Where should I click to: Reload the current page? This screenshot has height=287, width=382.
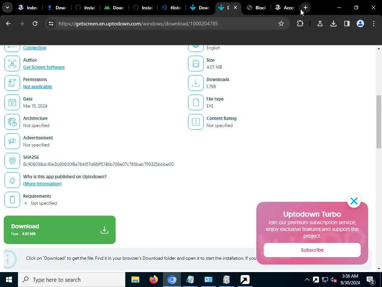click(35, 24)
